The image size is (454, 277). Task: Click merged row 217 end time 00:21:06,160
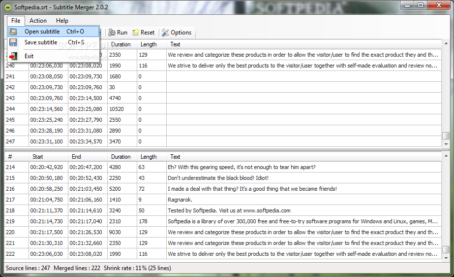[86, 200]
